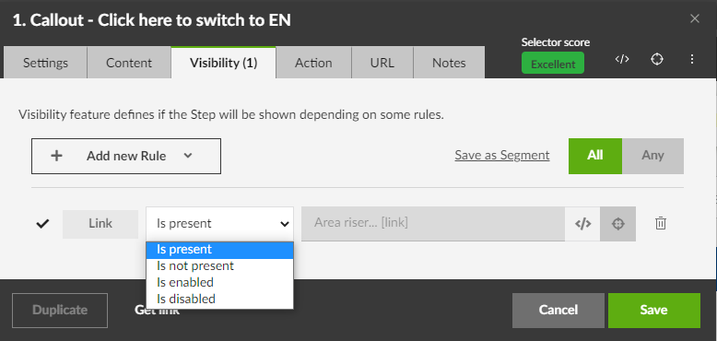Click the Save as Segment link

click(502, 156)
